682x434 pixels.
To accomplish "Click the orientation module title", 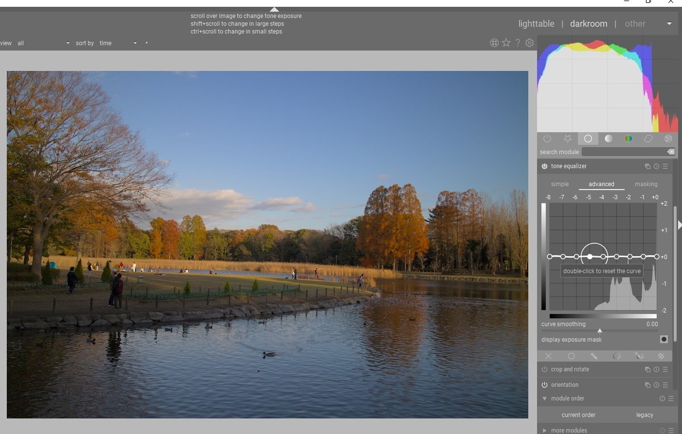I will 564,385.
